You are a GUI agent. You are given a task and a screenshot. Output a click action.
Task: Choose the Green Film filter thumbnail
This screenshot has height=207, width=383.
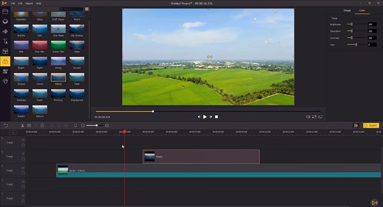coord(58,45)
